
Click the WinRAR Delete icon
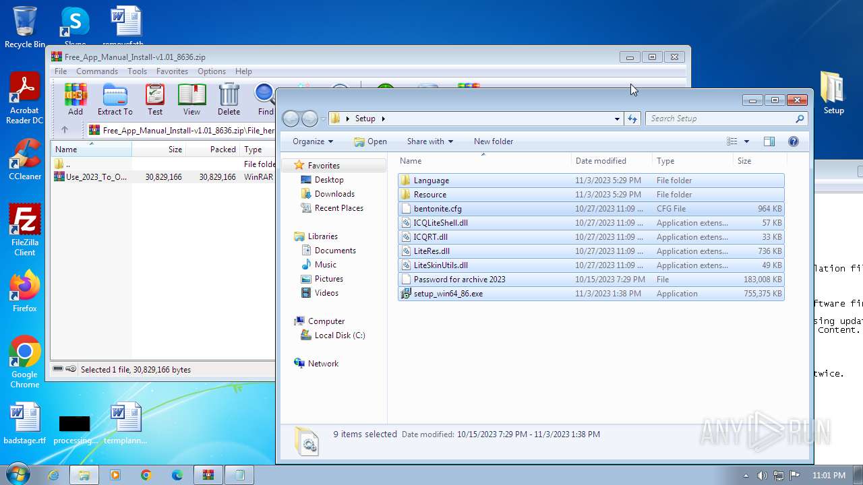(x=229, y=100)
